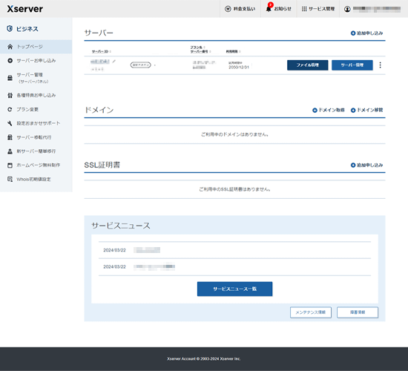Click the 2050/12/31 expiry date

point(239,68)
